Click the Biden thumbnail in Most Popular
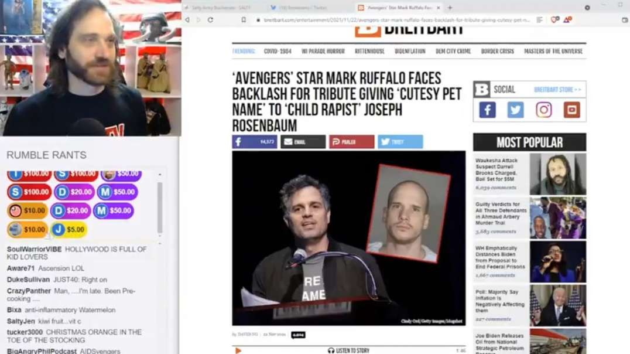This screenshot has width=630, height=354. pos(557,306)
